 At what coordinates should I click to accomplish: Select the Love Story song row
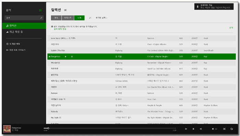click(141, 38)
